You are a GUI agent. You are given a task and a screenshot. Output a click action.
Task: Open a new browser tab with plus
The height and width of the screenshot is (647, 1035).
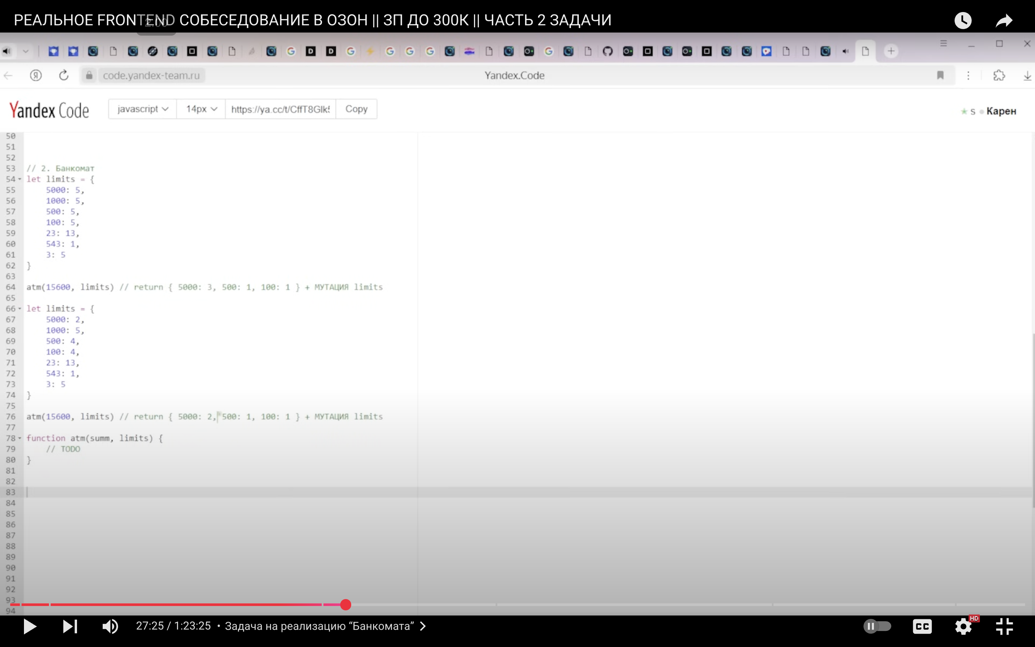click(x=891, y=51)
